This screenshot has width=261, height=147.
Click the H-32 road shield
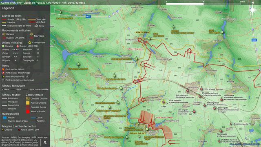click(88, 16)
